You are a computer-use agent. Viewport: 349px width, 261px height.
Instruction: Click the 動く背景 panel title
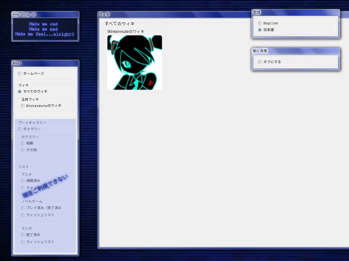tap(260, 51)
